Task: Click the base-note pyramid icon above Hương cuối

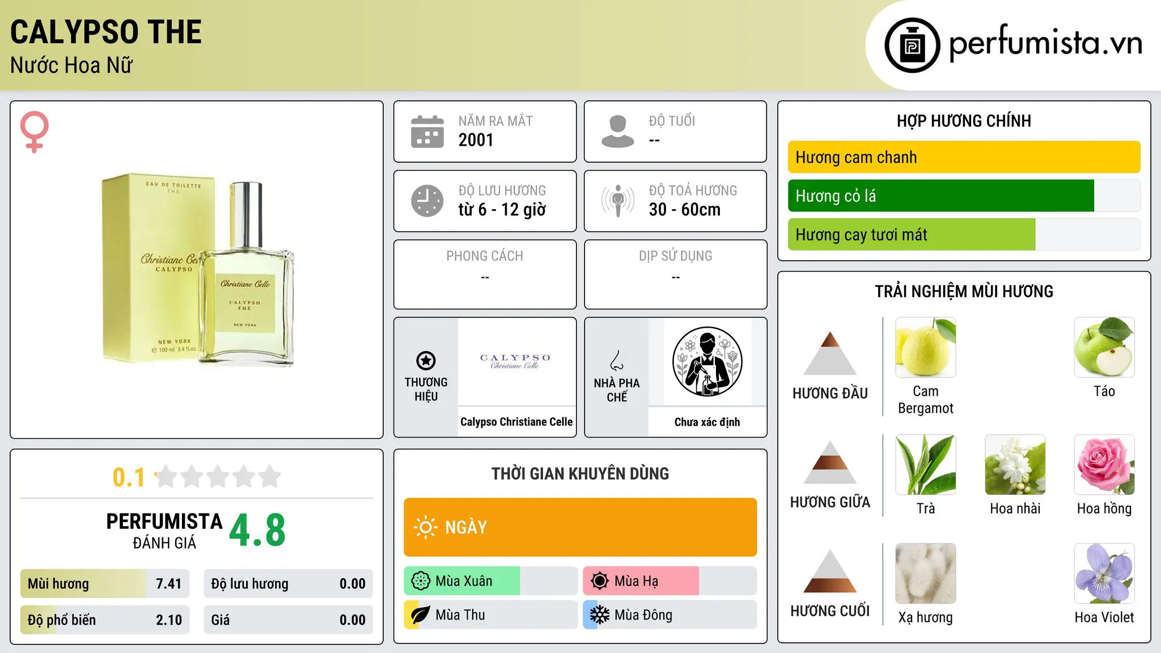Action: (830, 571)
